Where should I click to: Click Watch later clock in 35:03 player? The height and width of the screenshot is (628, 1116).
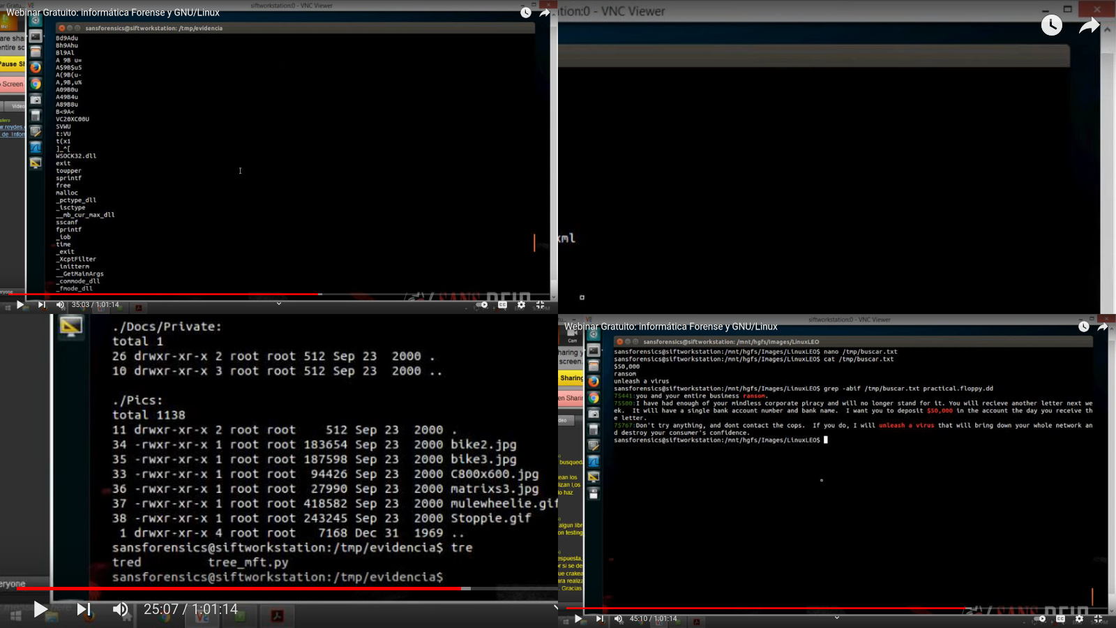tap(526, 13)
